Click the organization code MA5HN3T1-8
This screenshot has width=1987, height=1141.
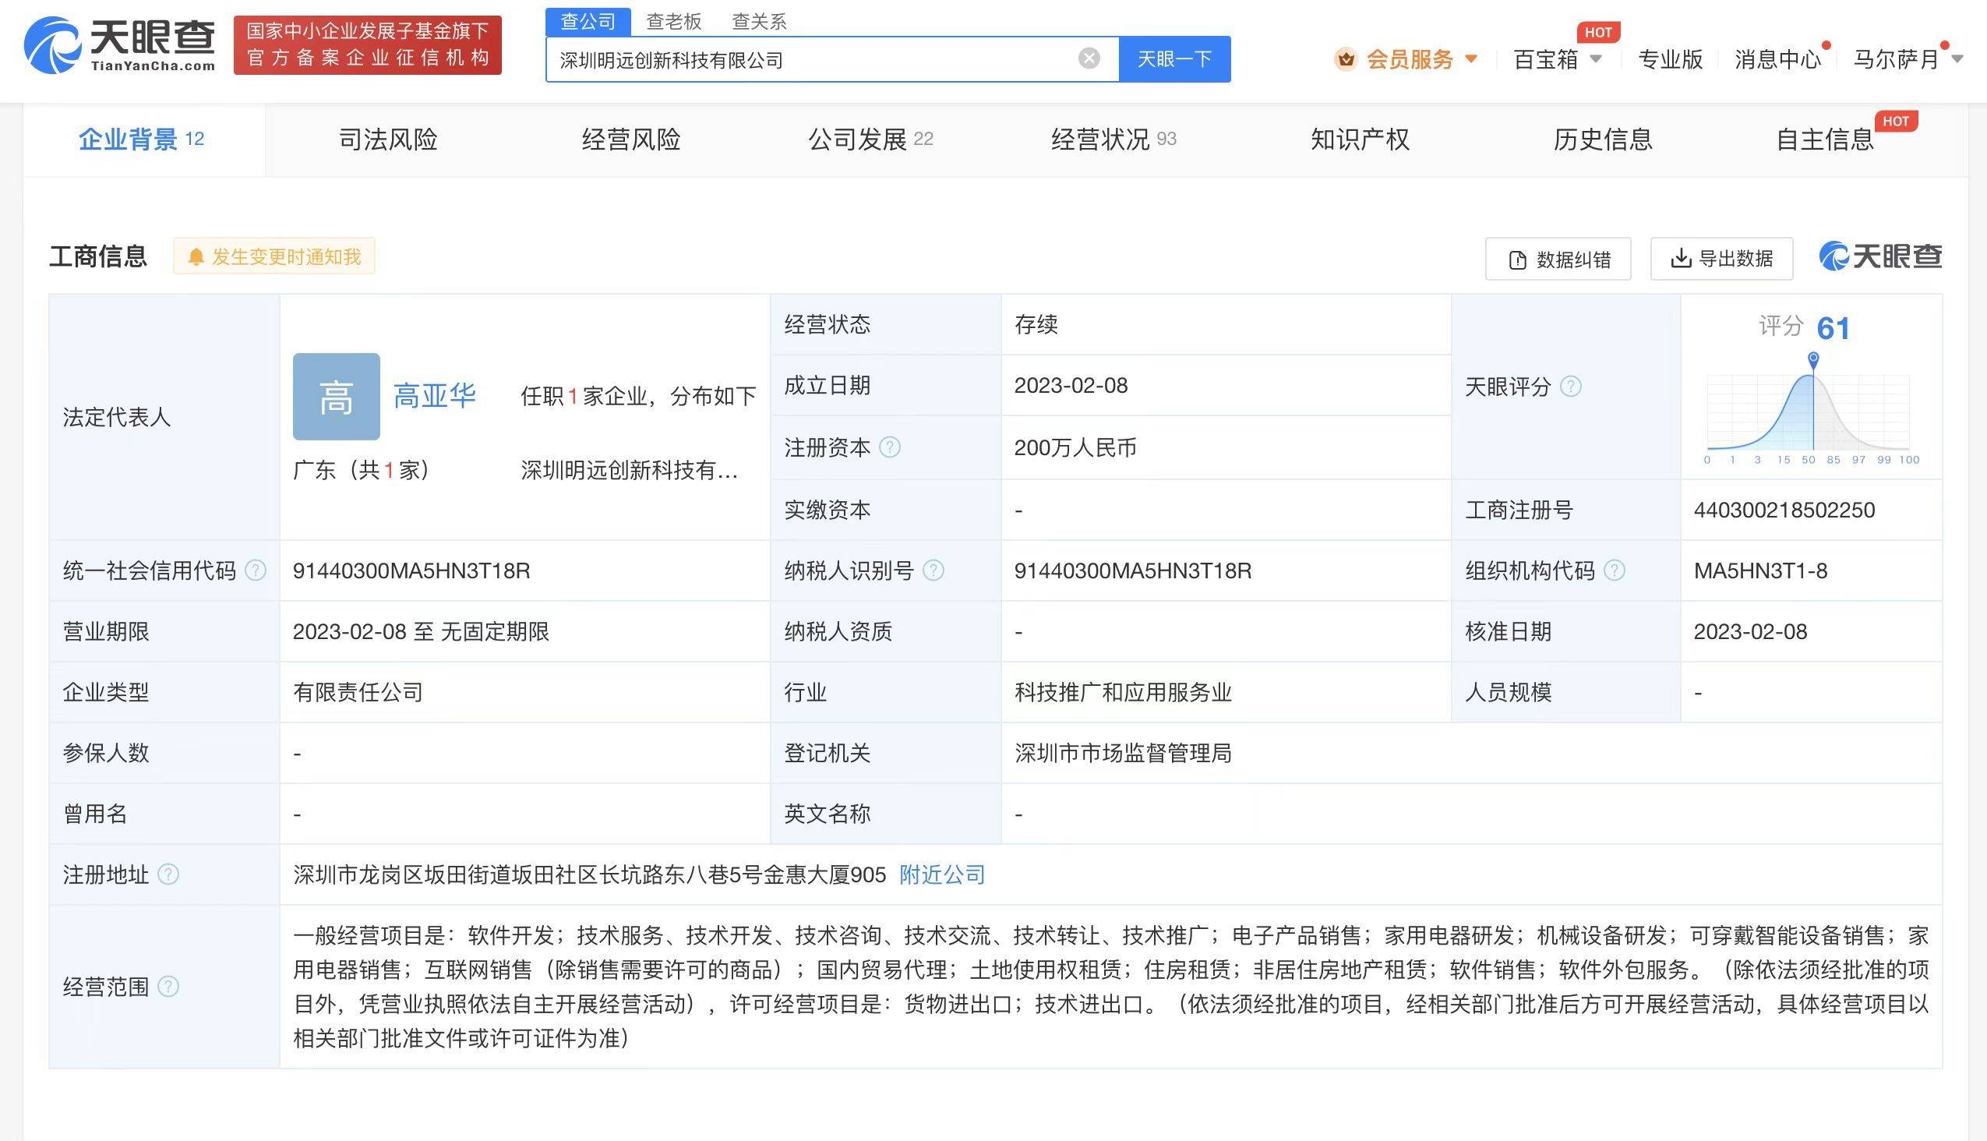pos(1760,570)
